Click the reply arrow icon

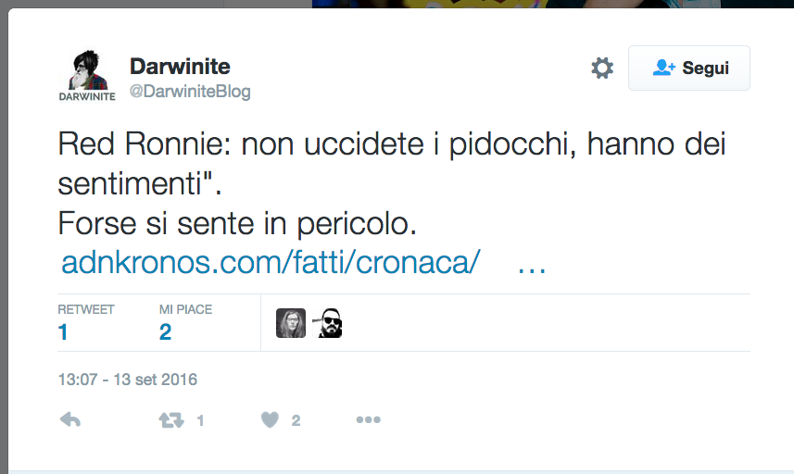[70, 420]
